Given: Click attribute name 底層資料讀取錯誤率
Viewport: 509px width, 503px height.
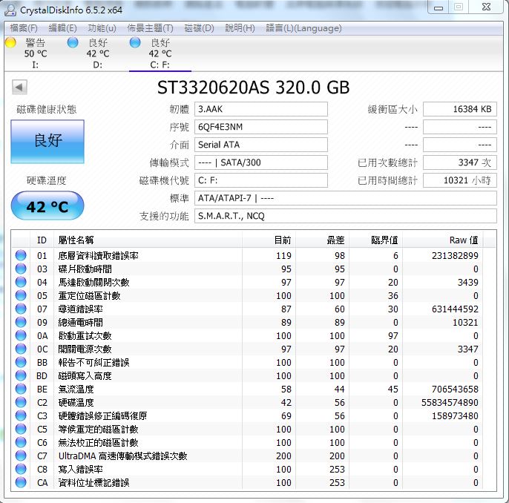Looking at the screenshot, I should (98, 256).
